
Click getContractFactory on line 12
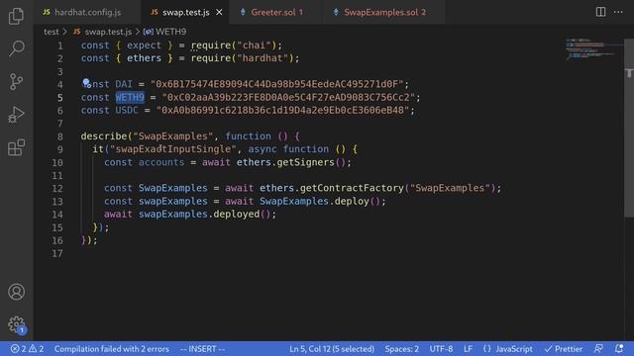coord(352,188)
